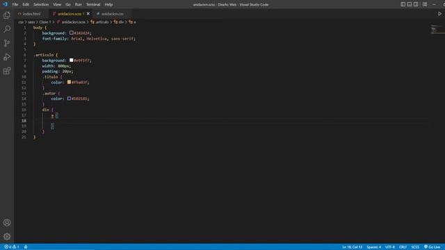Image resolution: width=445 pixels, height=250 pixels.
Task: Click the '.articulo {' selector line
Action: click(x=46, y=55)
